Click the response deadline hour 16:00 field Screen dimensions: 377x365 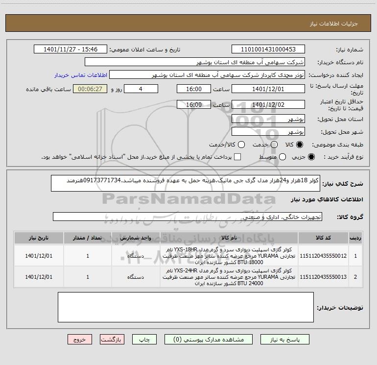(194, 89)
